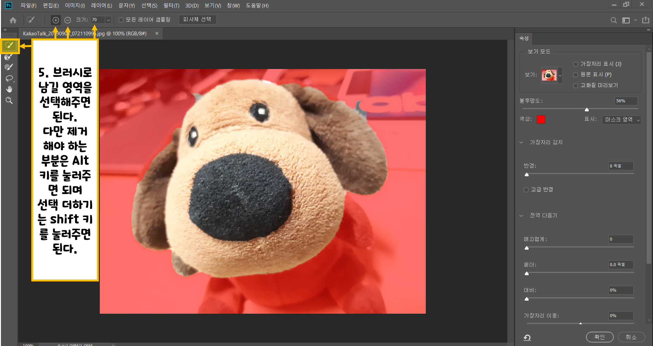Click the Home icon
This screenshot has width=653, height=346.
[13, 20]
